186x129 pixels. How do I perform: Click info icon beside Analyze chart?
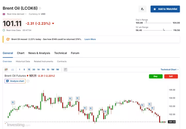28,81
